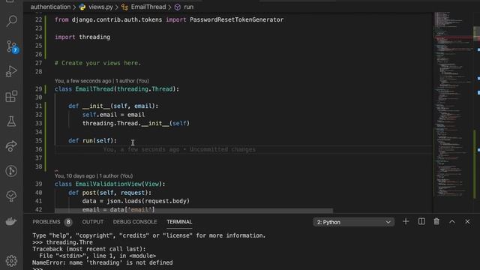Create a new terminal with plus icon
480x270 pixels.
[x=406, y=222]
